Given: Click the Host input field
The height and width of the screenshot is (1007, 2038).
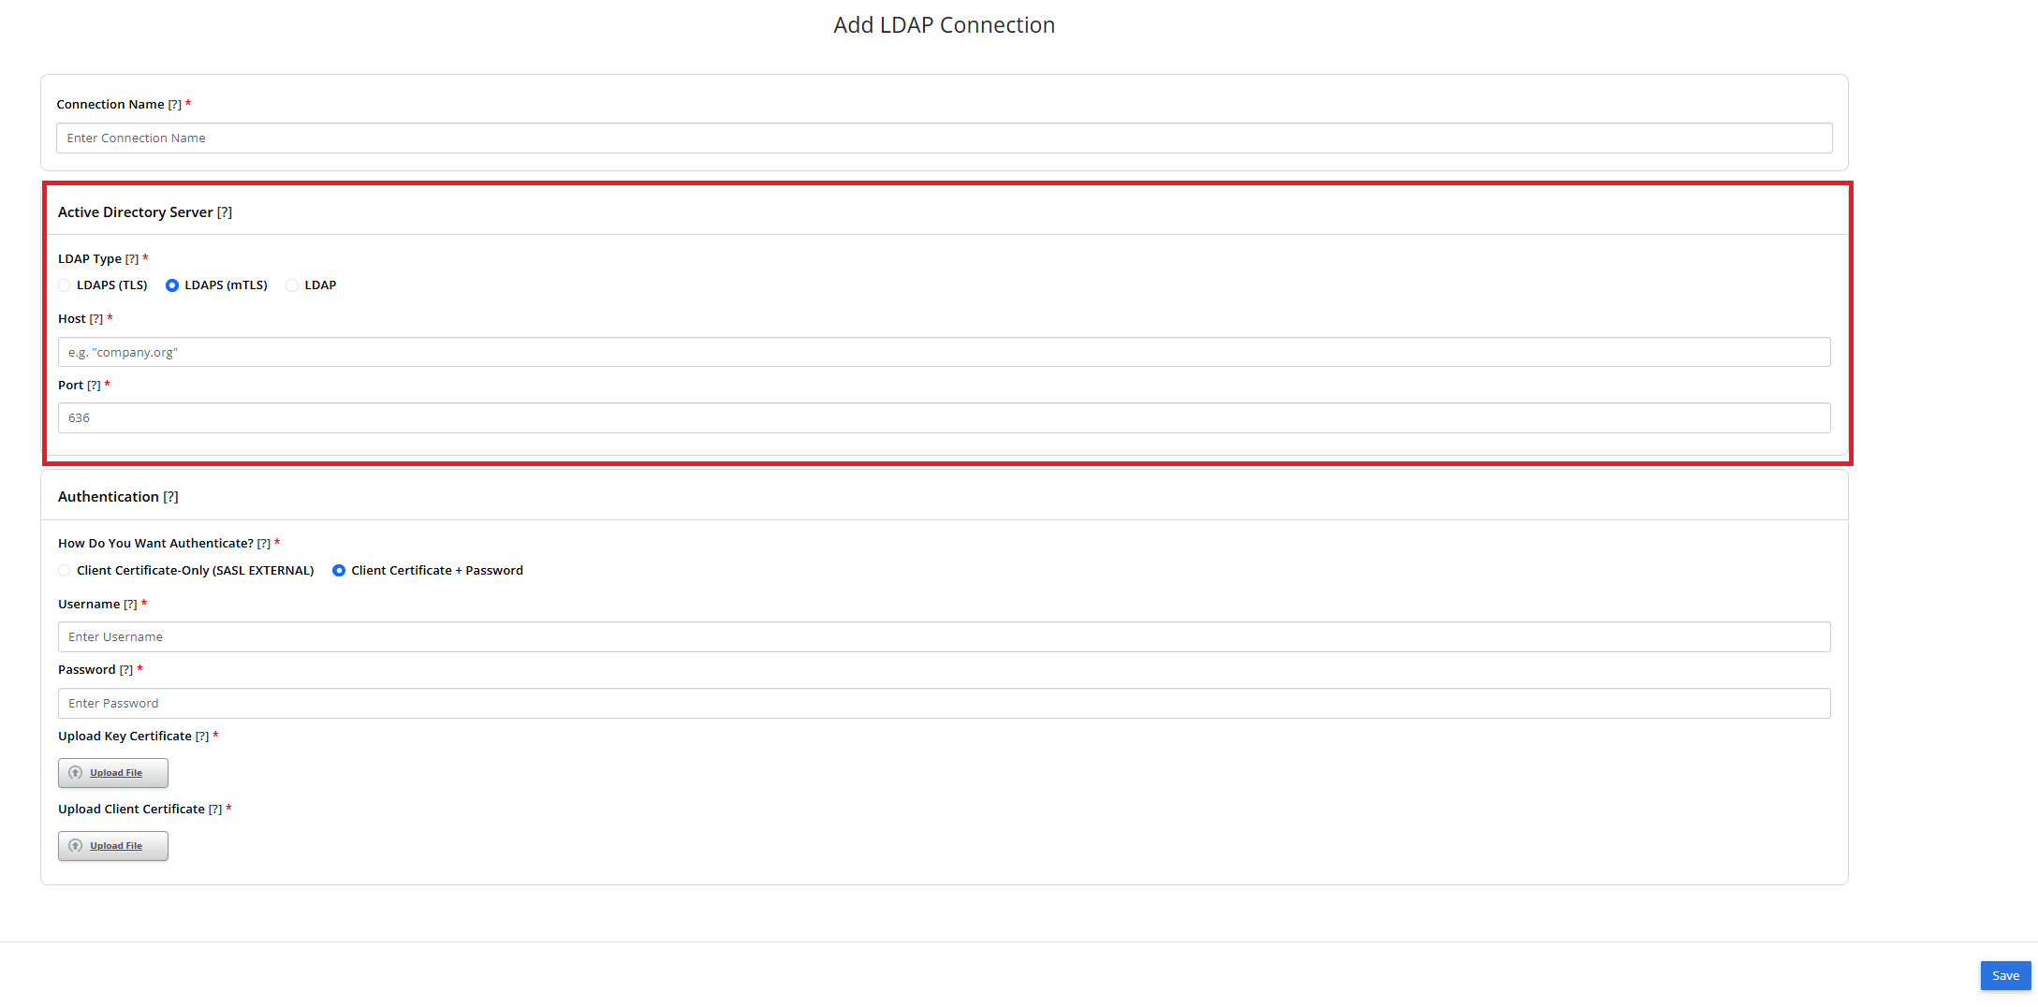Looking at the screenshot, I should (x=945, y=352).
